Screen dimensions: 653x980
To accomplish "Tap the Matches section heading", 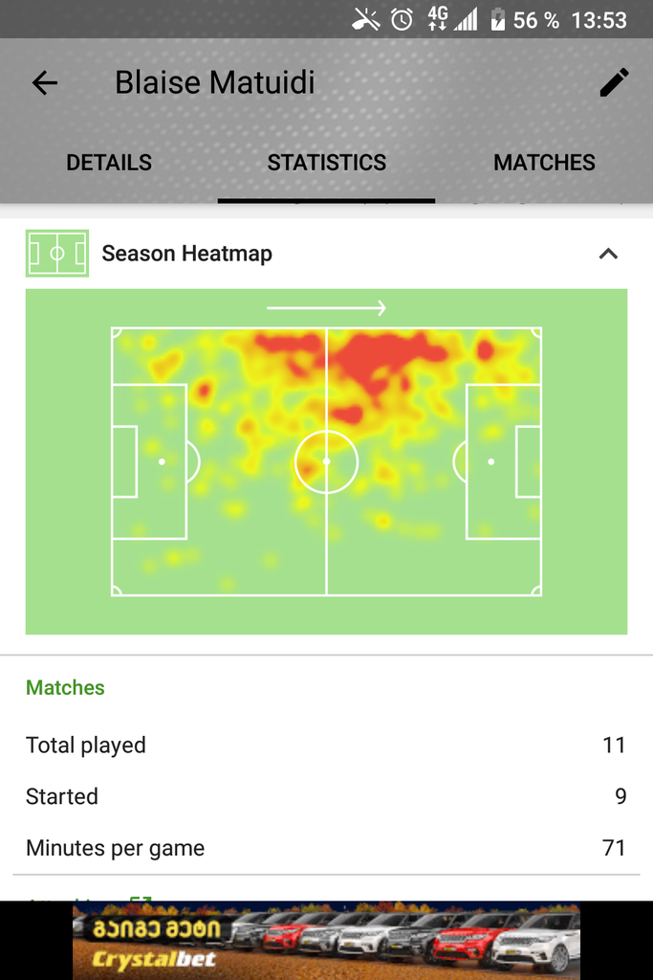I will pyautogui.click(x=65, y=687).
